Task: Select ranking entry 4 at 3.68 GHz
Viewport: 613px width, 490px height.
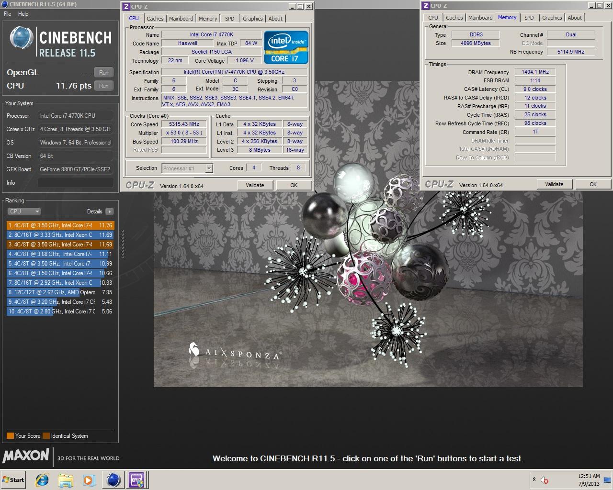Action: [x=60, y=254]
